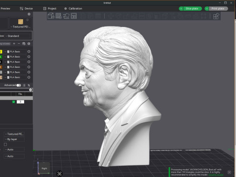
Task: Add a filament with the plus icon
Action: coord(14,44)
